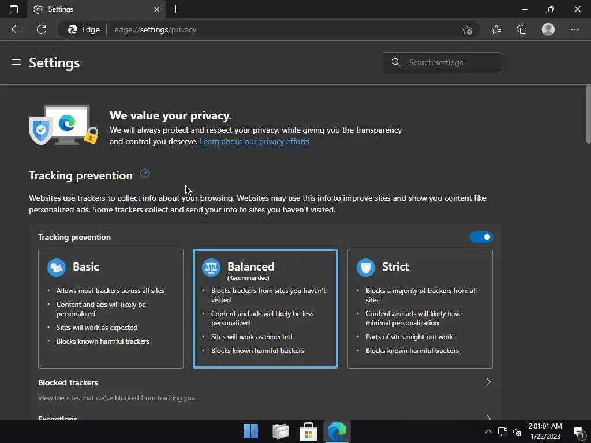This screenshot has height=443, width=591.
Task: Add this page to favorites star icon
Action: 467,29
